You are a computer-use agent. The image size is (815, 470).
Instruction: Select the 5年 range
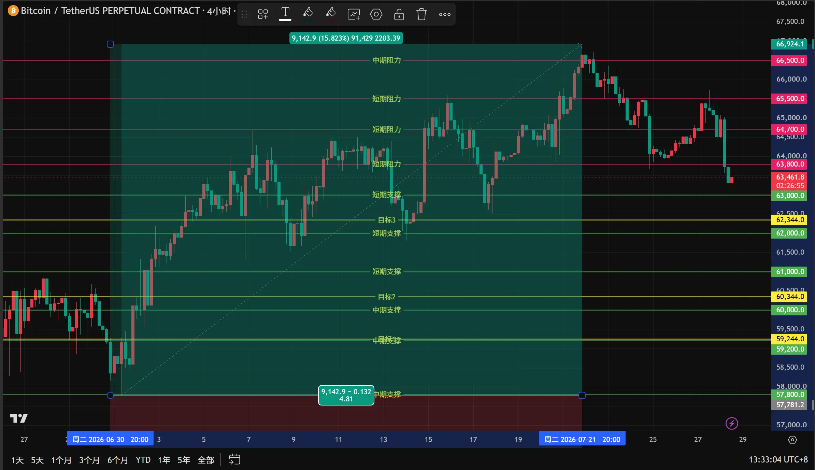[184, 460]
